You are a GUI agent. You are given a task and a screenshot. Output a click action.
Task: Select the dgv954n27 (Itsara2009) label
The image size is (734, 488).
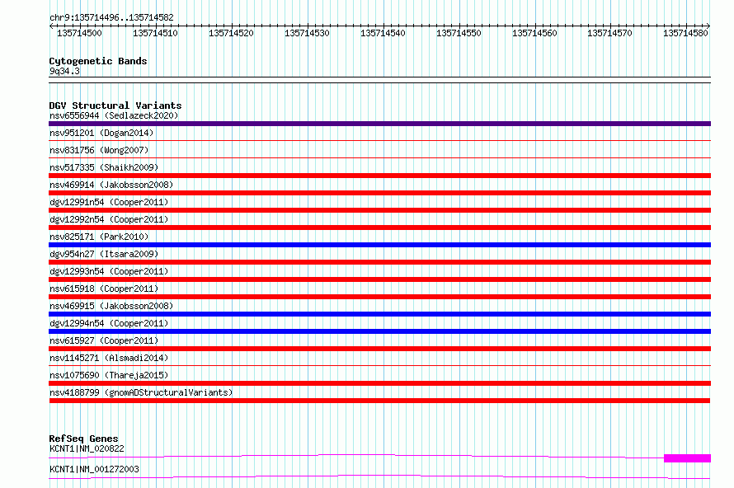[x=104, y=254]
